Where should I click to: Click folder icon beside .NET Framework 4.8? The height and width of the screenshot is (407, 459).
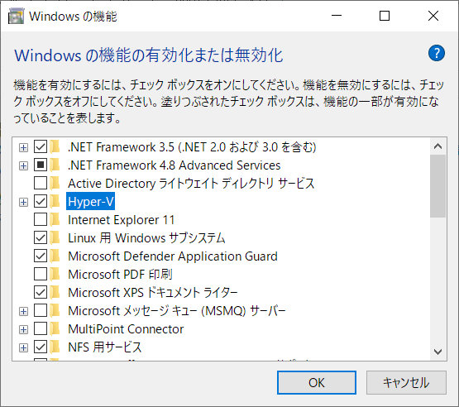(x=55, y=165)
